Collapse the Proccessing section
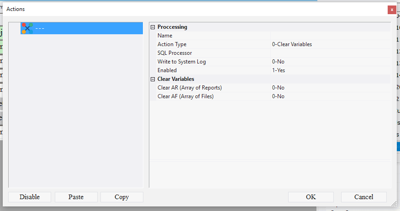400x211 pixels. tap(153, 27)
